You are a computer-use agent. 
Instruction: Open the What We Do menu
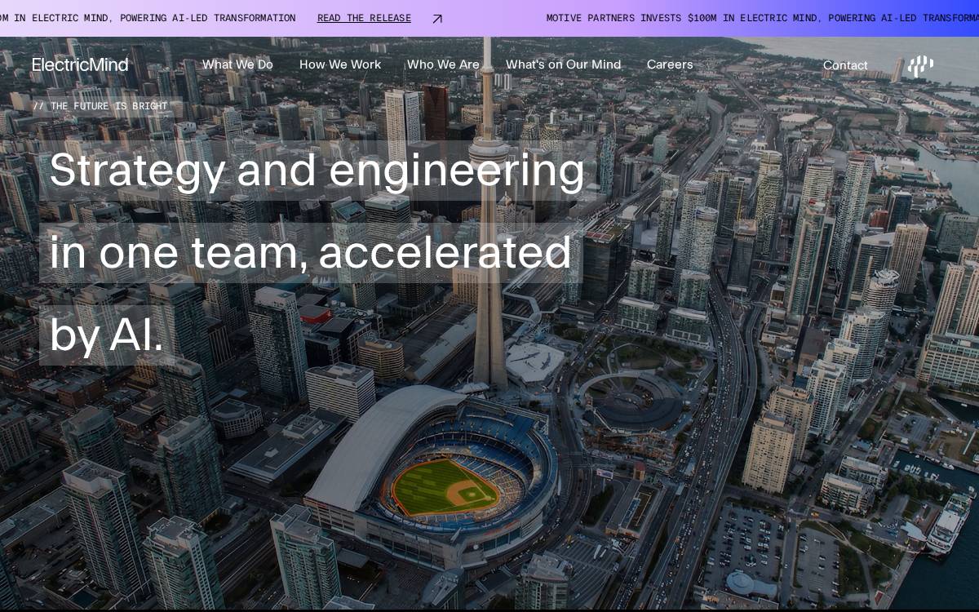point(237,64)
